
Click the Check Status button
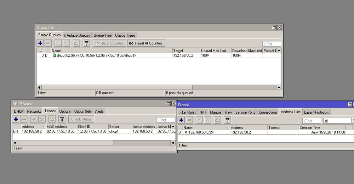tap(81, 119)
